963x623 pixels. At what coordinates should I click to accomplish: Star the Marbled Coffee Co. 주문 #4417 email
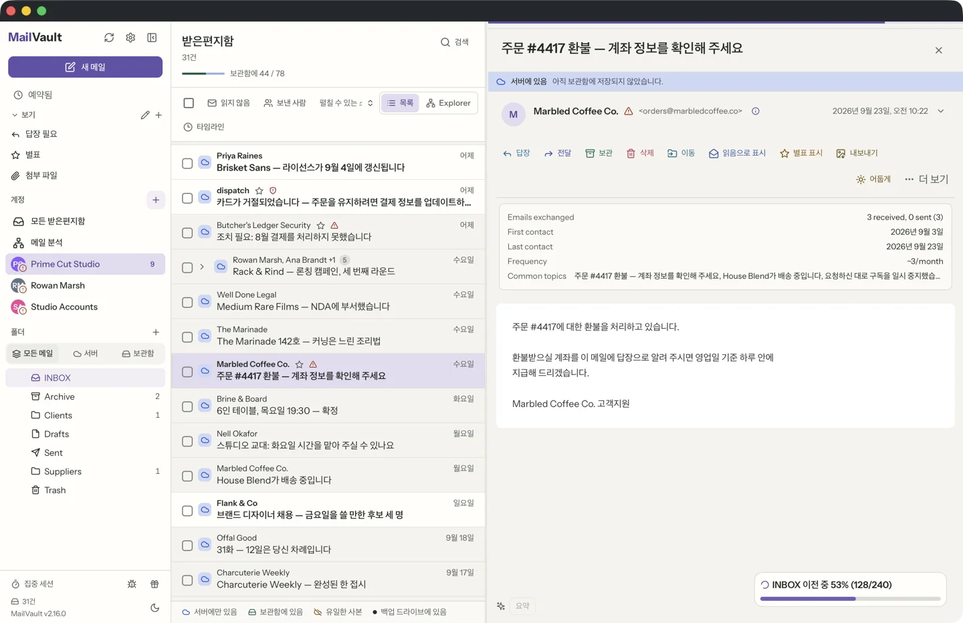[x=299, y=364]
